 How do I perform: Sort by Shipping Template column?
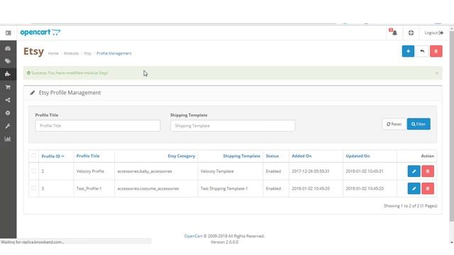pos(241,156)
